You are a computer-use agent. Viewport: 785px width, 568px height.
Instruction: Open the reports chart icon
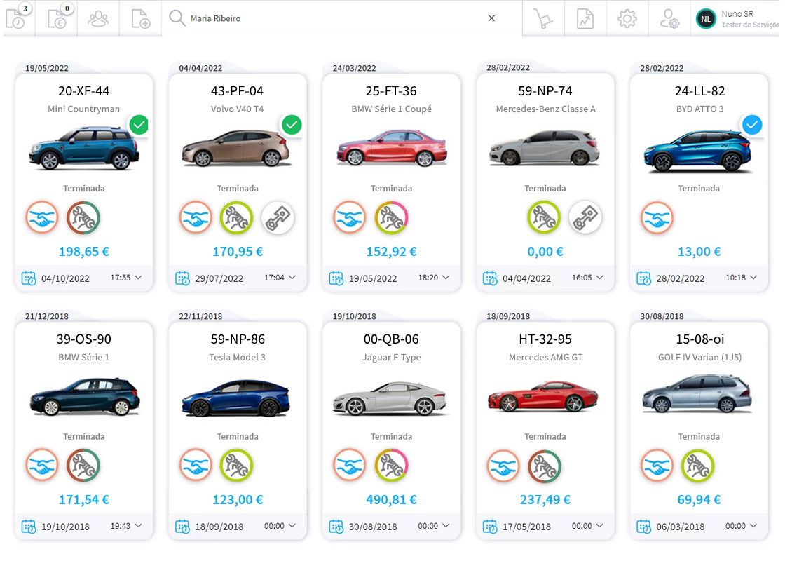[x=585, y=18]
